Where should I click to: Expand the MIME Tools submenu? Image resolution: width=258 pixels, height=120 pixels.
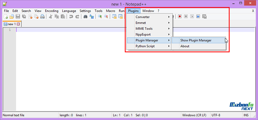point(149,29)
